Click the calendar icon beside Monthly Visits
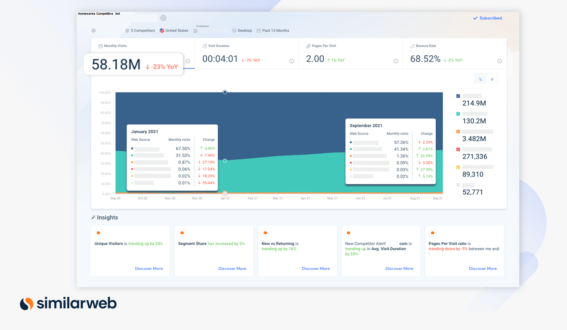Screen dimensions: 567x330 point(100,46)
